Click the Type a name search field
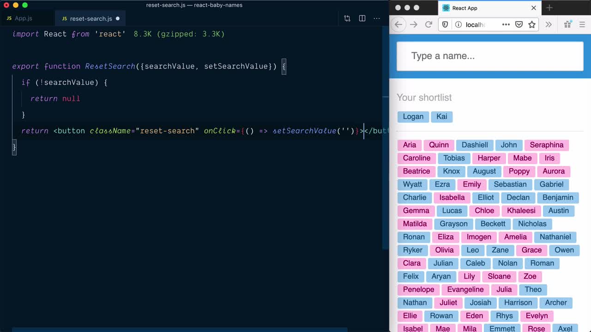Screen dimensions: 591x332 489,56
